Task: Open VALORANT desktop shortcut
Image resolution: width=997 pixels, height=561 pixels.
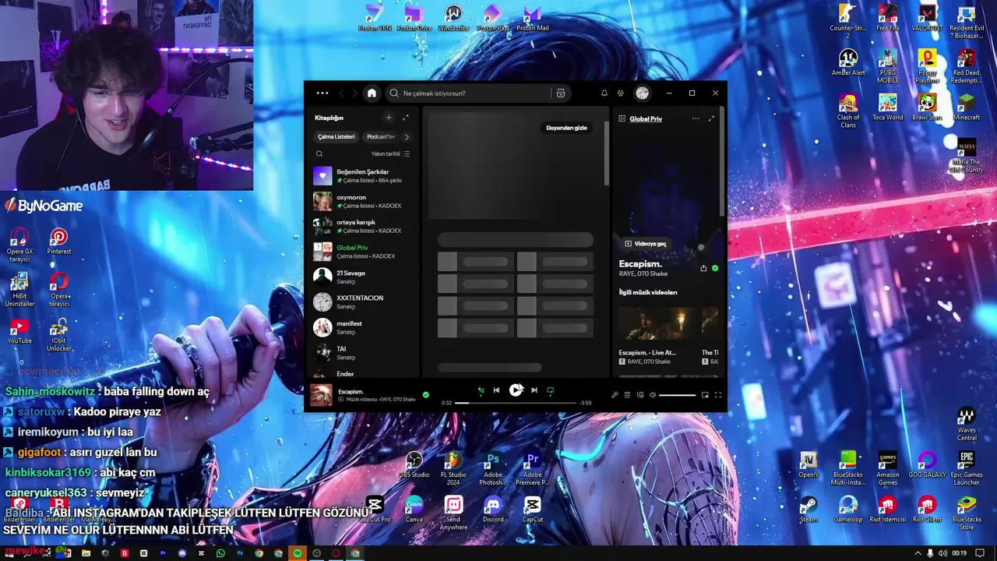Action: pyautogui.click(x=927, y=18)
